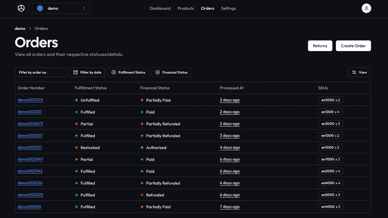Click the Financial Status column header

[155, 88]
